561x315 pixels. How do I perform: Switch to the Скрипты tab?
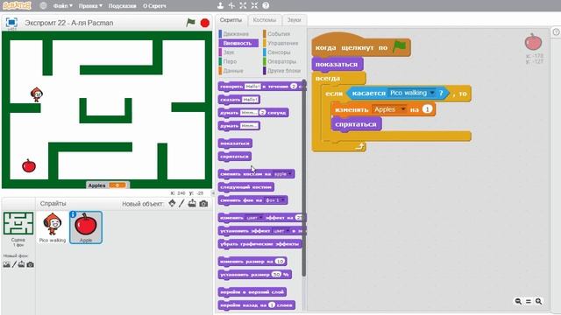click(x=231, y=20)
